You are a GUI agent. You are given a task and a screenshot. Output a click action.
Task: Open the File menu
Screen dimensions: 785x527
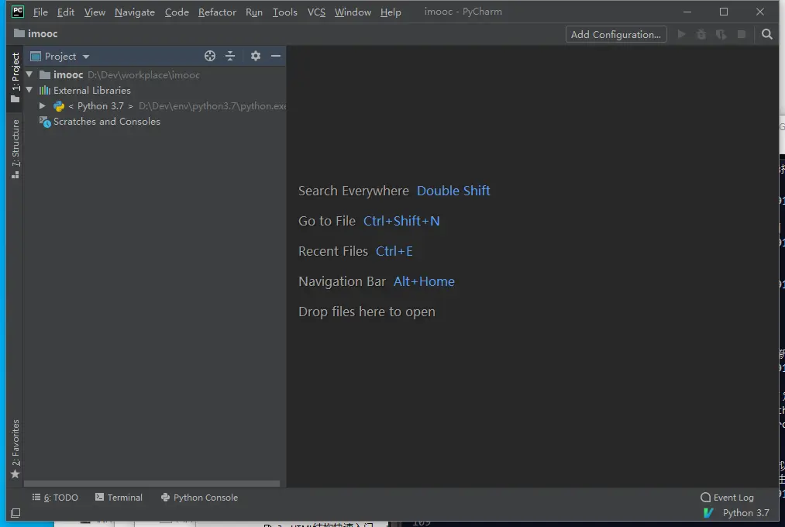(40, 12)
